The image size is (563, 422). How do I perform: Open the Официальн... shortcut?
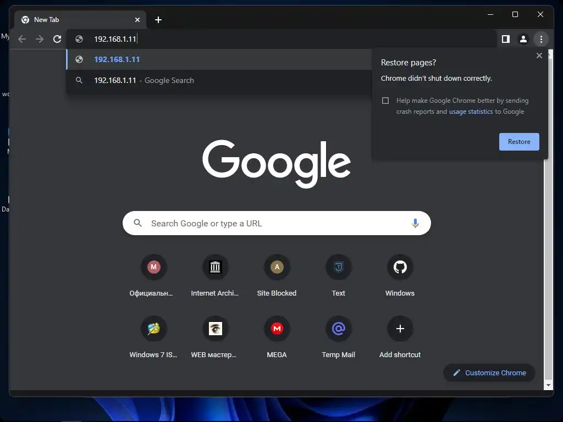[x=153, y=276]
